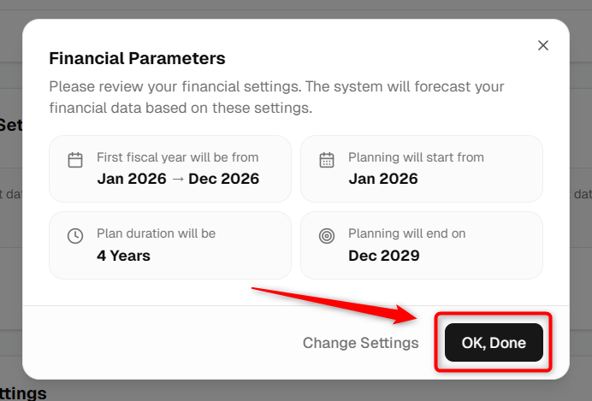Viewport: 592px width, 401px height.
Task: Click the calendar grid icon beside Planning start
Action: coord(327,160)
